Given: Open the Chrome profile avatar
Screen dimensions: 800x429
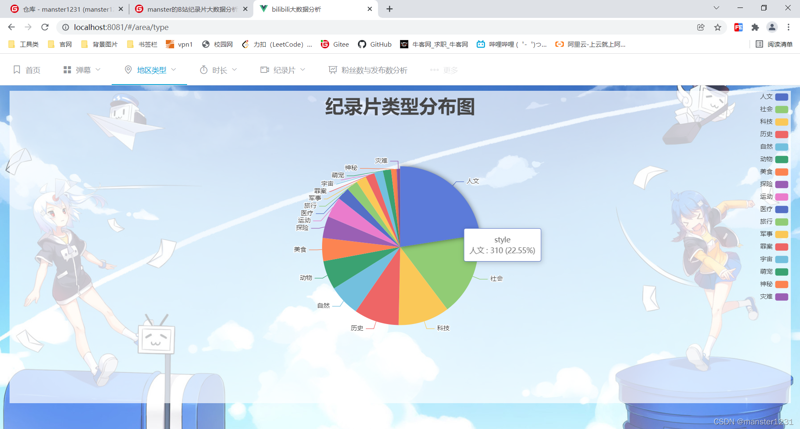Looking at the screenshot, I should tap(772, 27).
